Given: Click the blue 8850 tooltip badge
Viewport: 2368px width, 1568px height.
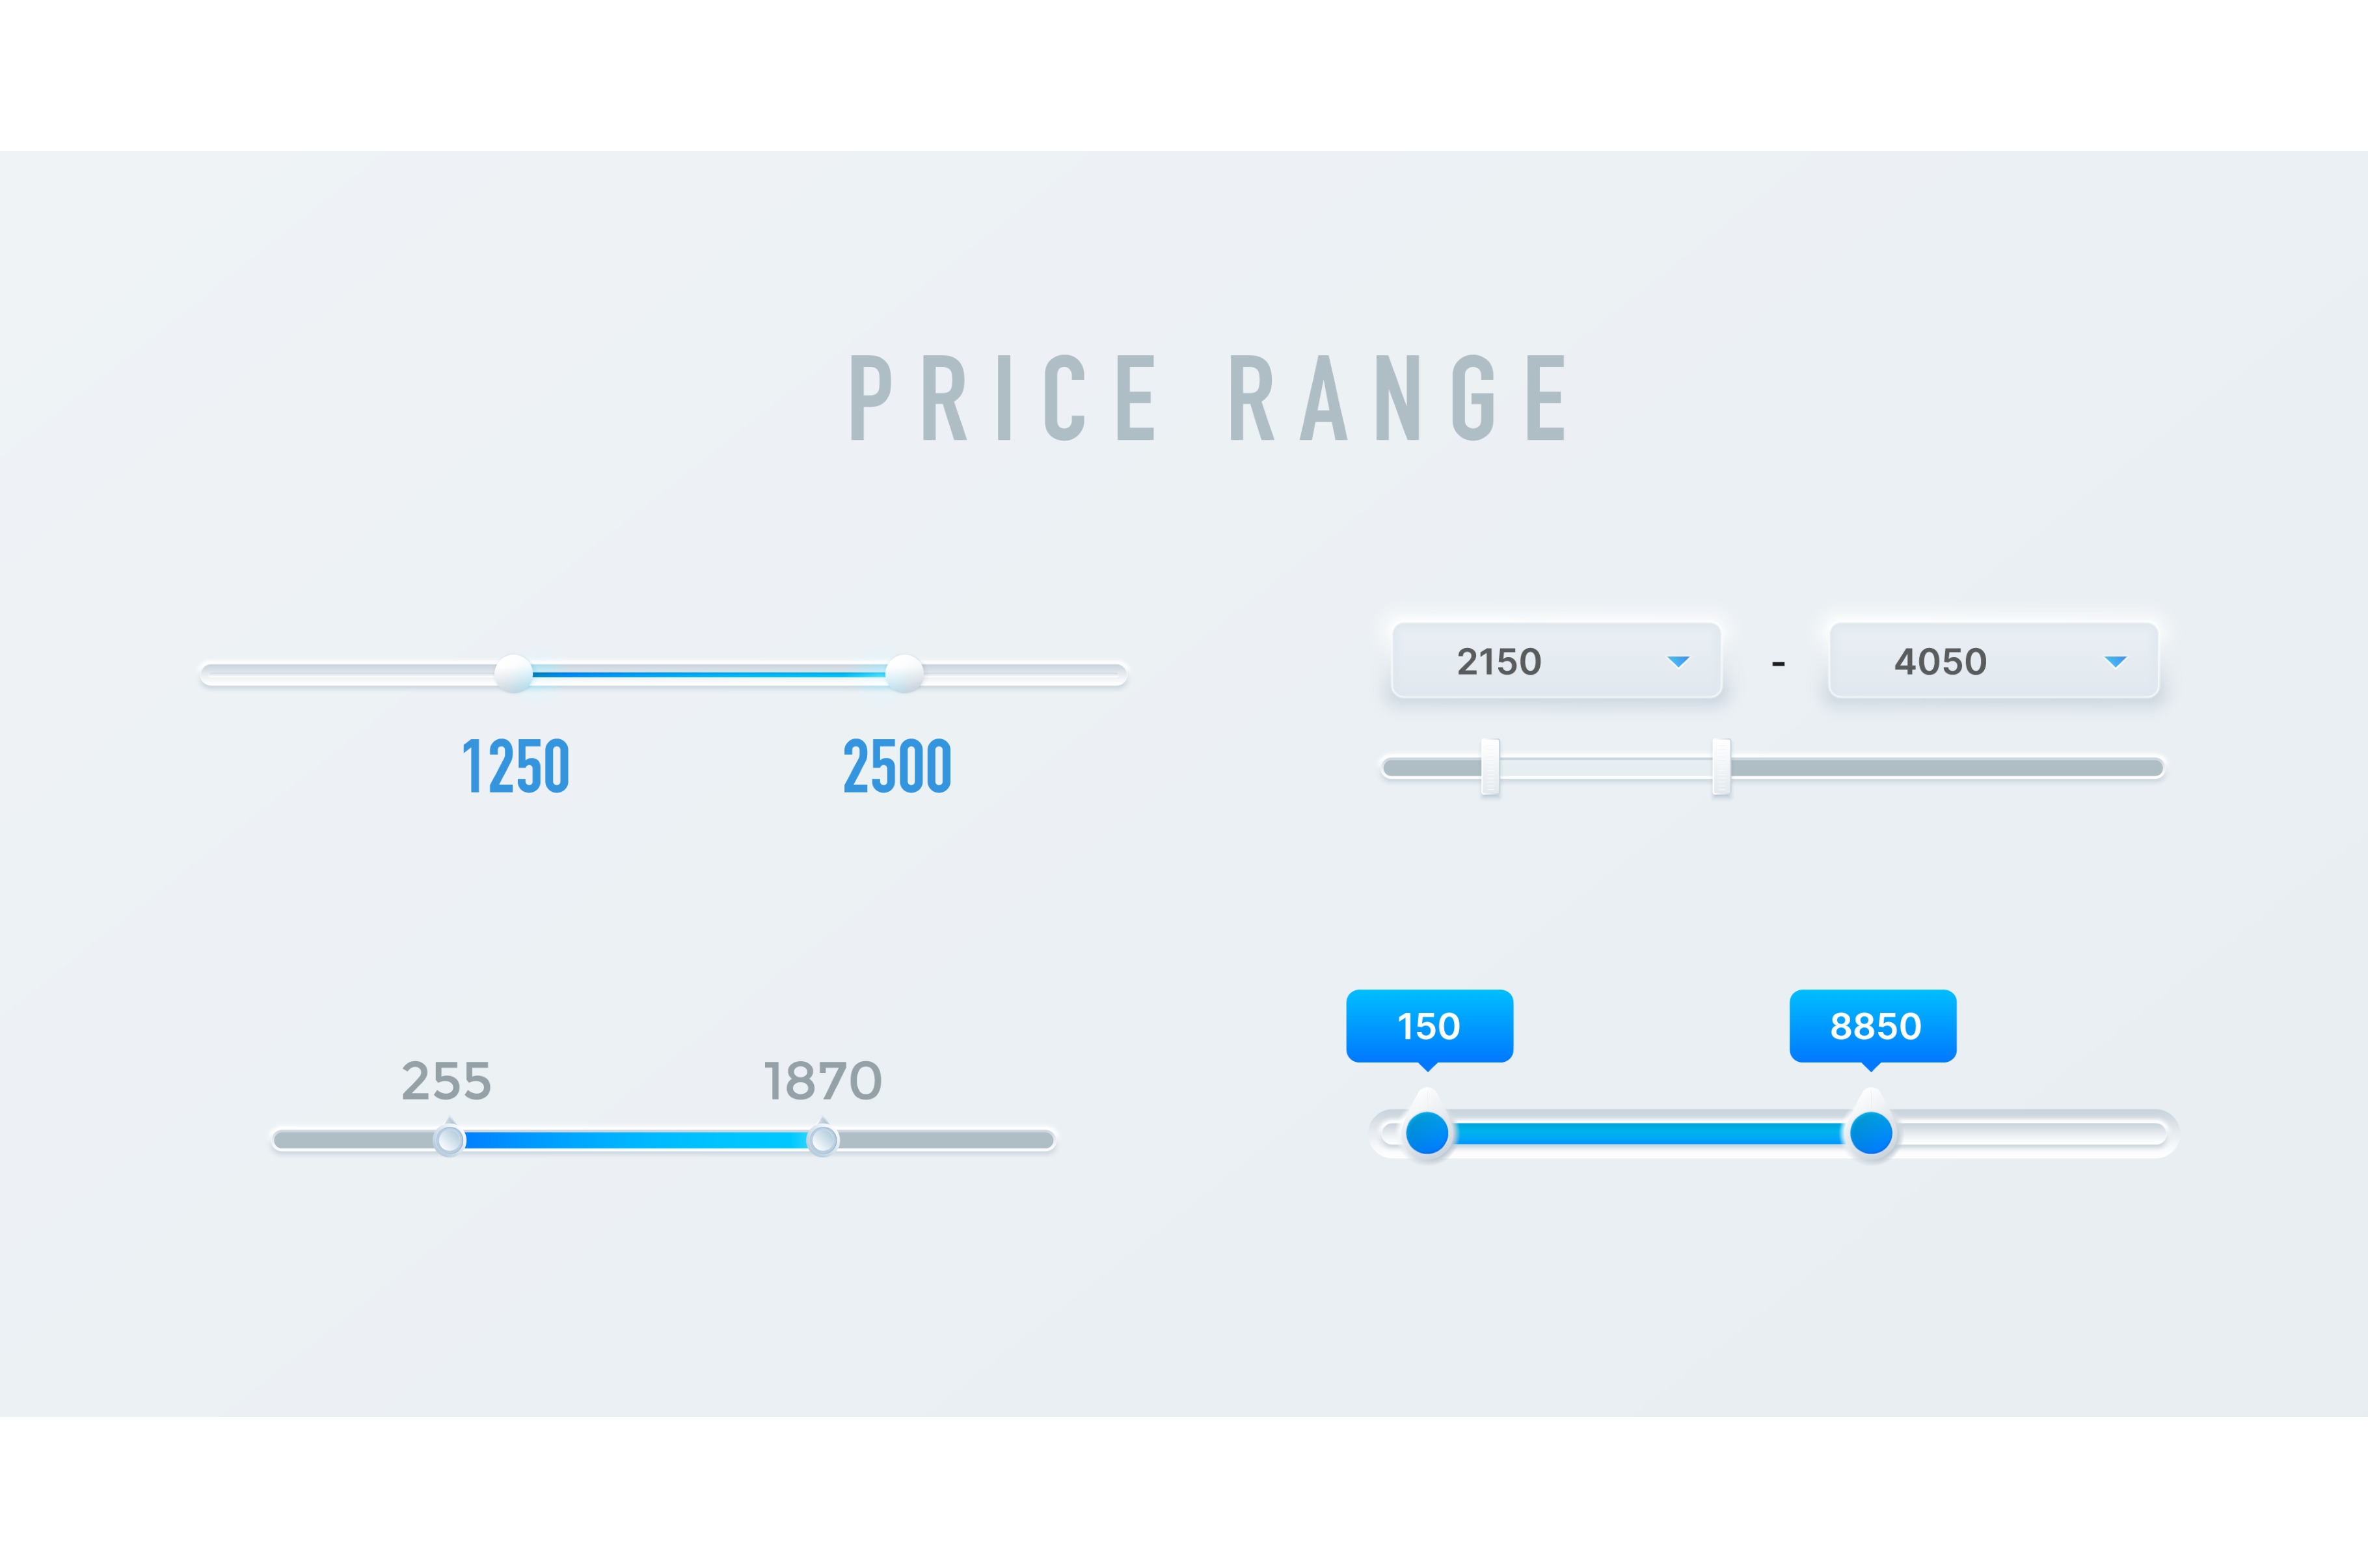Looking at the screenshot, I should point(1872,1026).
